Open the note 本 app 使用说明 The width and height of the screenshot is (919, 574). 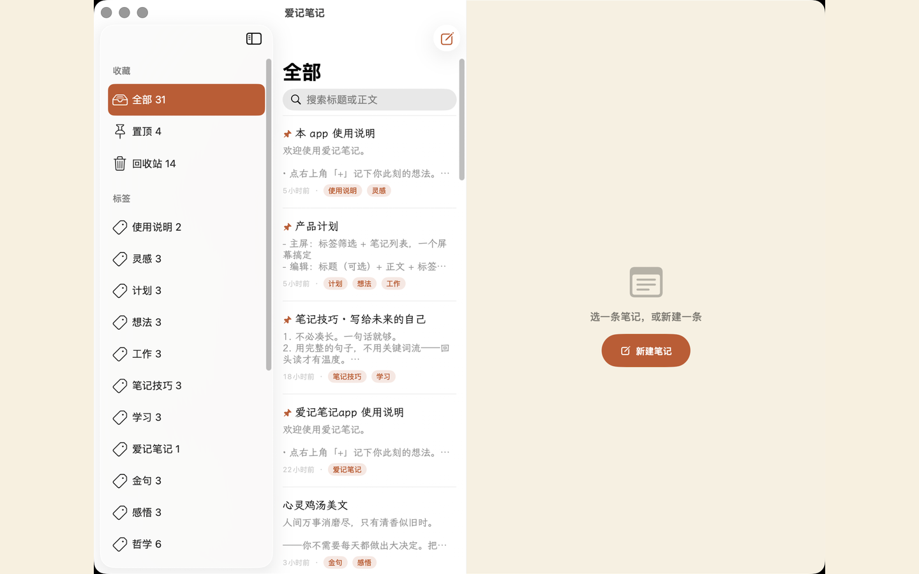pos(370,162)
